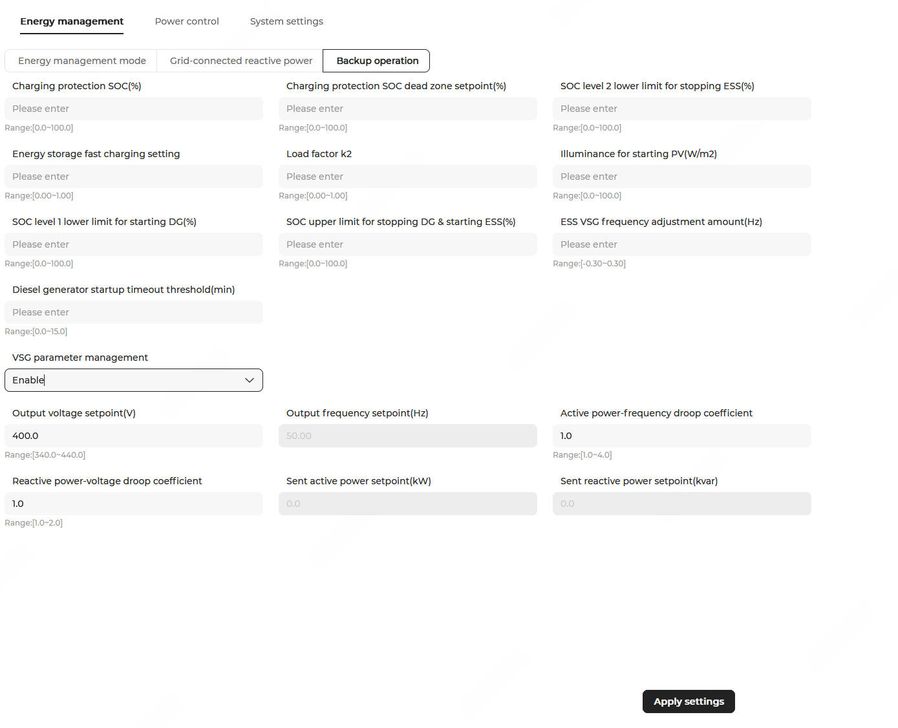This screenshot has height=728, width=898.
Task: Select Illuminance for starting PV input field
Action: [681, 177]
